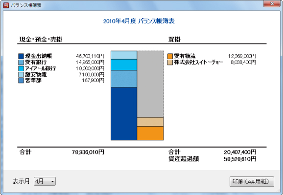Image resolution: width=283 pixels, height=195 pixels.
Task: Click the 買掛 heading
Action: pos(174,39)
